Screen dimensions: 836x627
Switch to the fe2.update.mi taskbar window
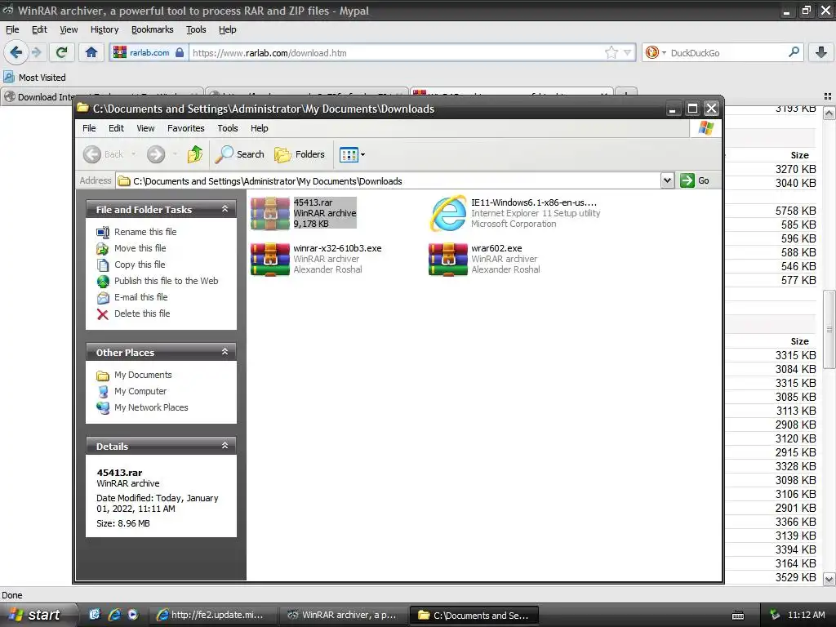pos(213,615)
